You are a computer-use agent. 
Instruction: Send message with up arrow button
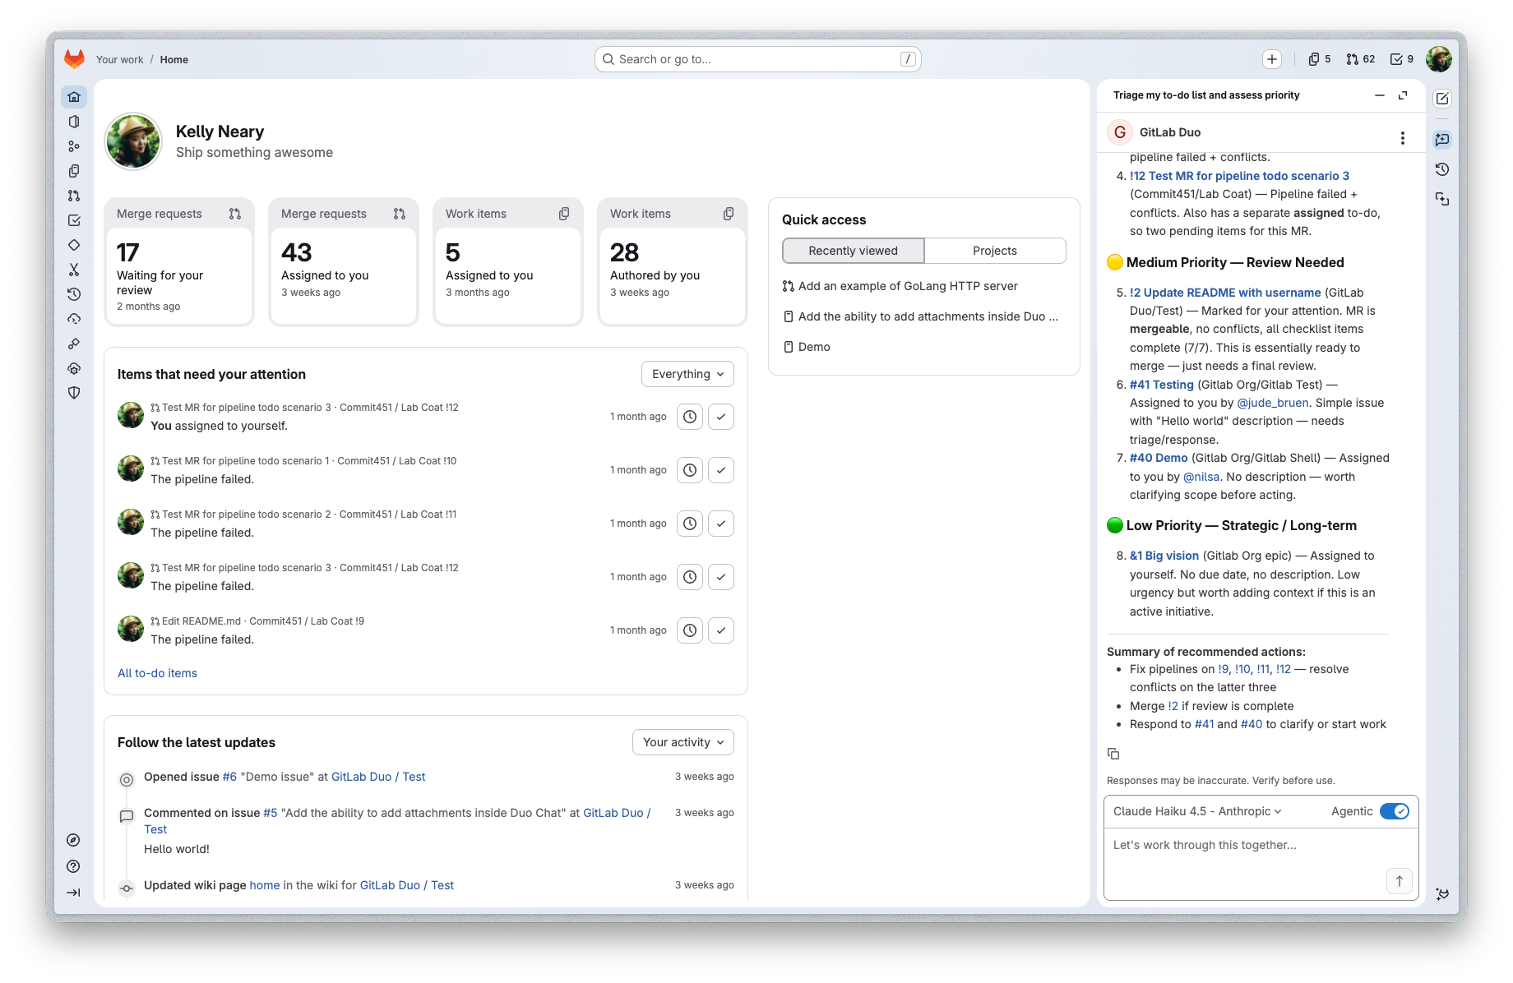(x=1400, y=881)
